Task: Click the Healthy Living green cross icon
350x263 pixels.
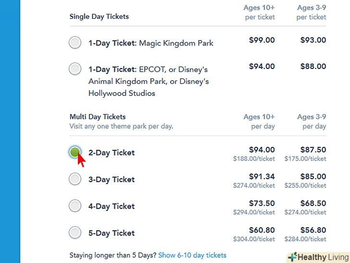Action: (292, 257)
